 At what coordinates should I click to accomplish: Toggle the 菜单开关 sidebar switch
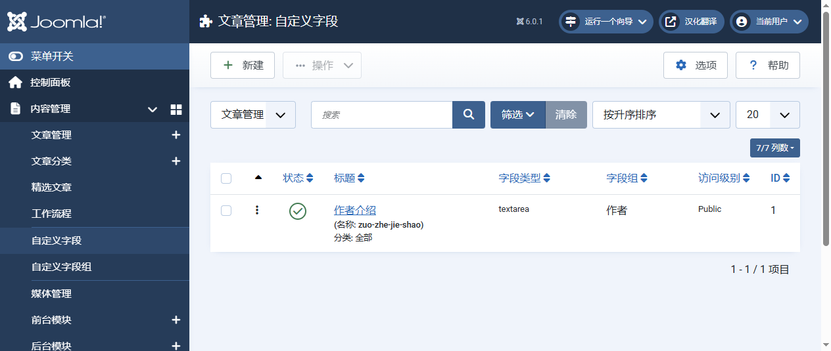tap(95, 56)
